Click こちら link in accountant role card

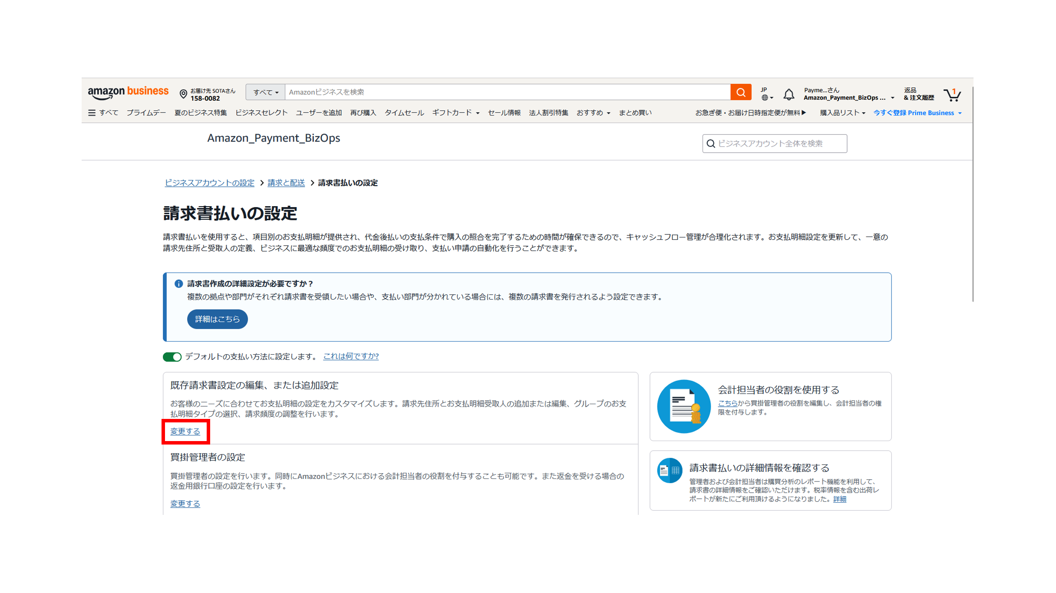pos(727,403)
